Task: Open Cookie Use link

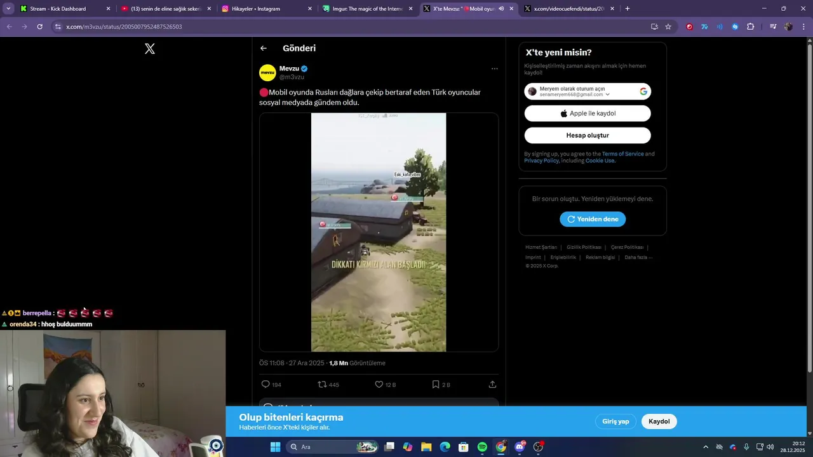Action: [600, 161]
